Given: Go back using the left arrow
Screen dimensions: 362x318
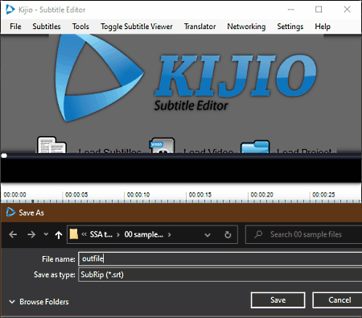Looking at the screenshot, I should coord(13,235).
